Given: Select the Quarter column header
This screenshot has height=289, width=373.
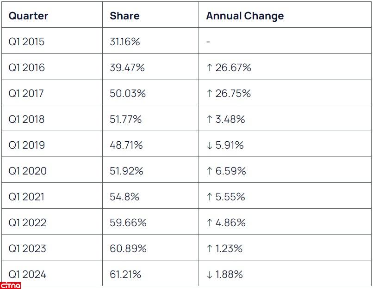Looking at the screenshot, I should [x=28, y=16].
